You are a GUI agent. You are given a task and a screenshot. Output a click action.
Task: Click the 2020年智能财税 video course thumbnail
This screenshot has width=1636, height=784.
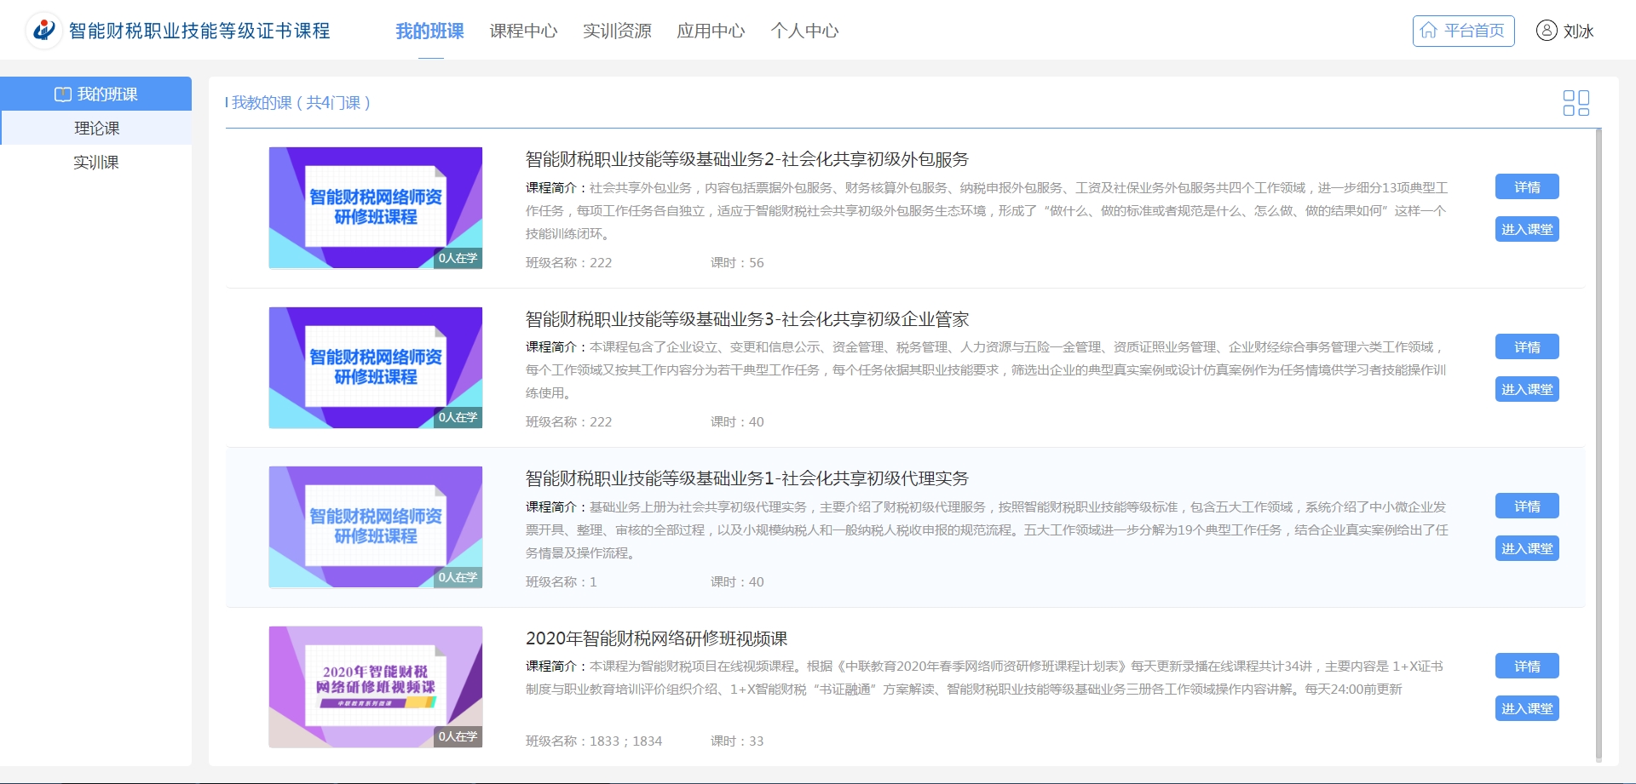tap(375, 687)
